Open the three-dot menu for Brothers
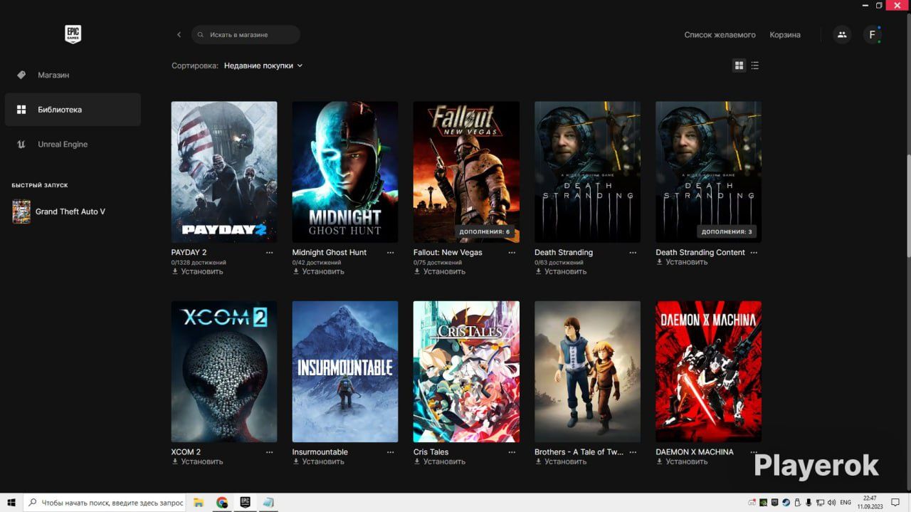Screen dimensions: 911x512 point(633,452)
